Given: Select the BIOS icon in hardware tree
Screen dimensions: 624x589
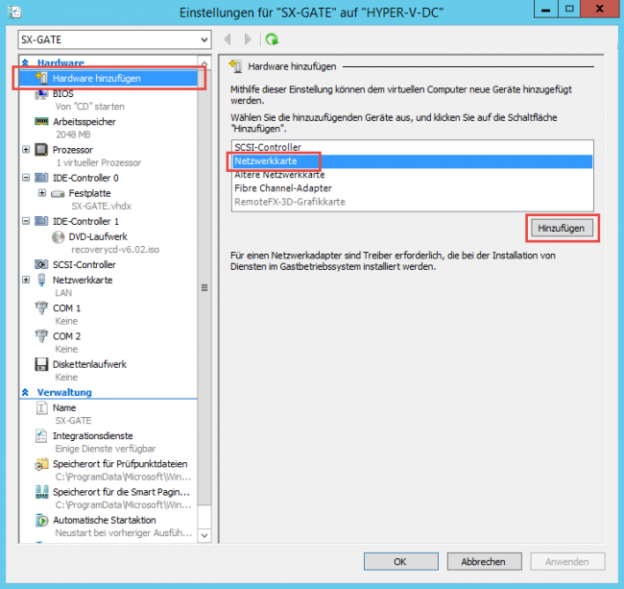Looking at the screenshot, I should [x=41, y=94].
